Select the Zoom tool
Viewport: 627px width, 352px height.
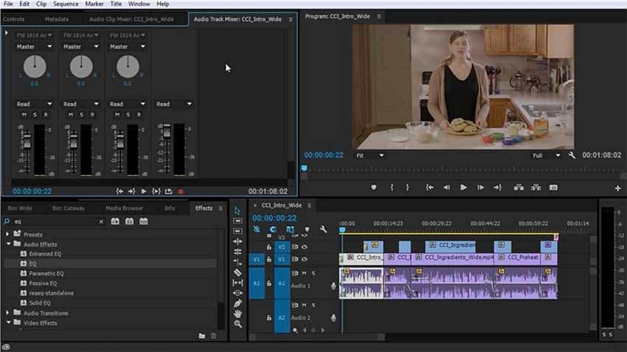click(x=238, y=324)
